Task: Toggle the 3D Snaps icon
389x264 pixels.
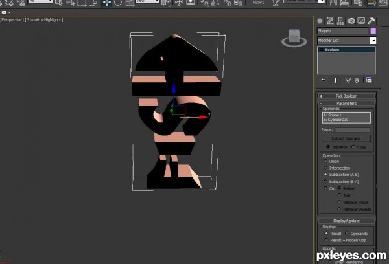Action: coord(205,3)
